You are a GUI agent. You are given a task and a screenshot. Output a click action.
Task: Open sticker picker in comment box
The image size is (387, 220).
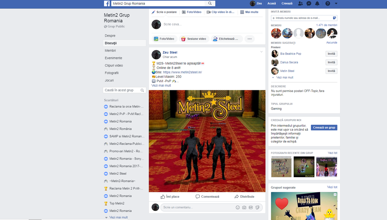[257, 207]
